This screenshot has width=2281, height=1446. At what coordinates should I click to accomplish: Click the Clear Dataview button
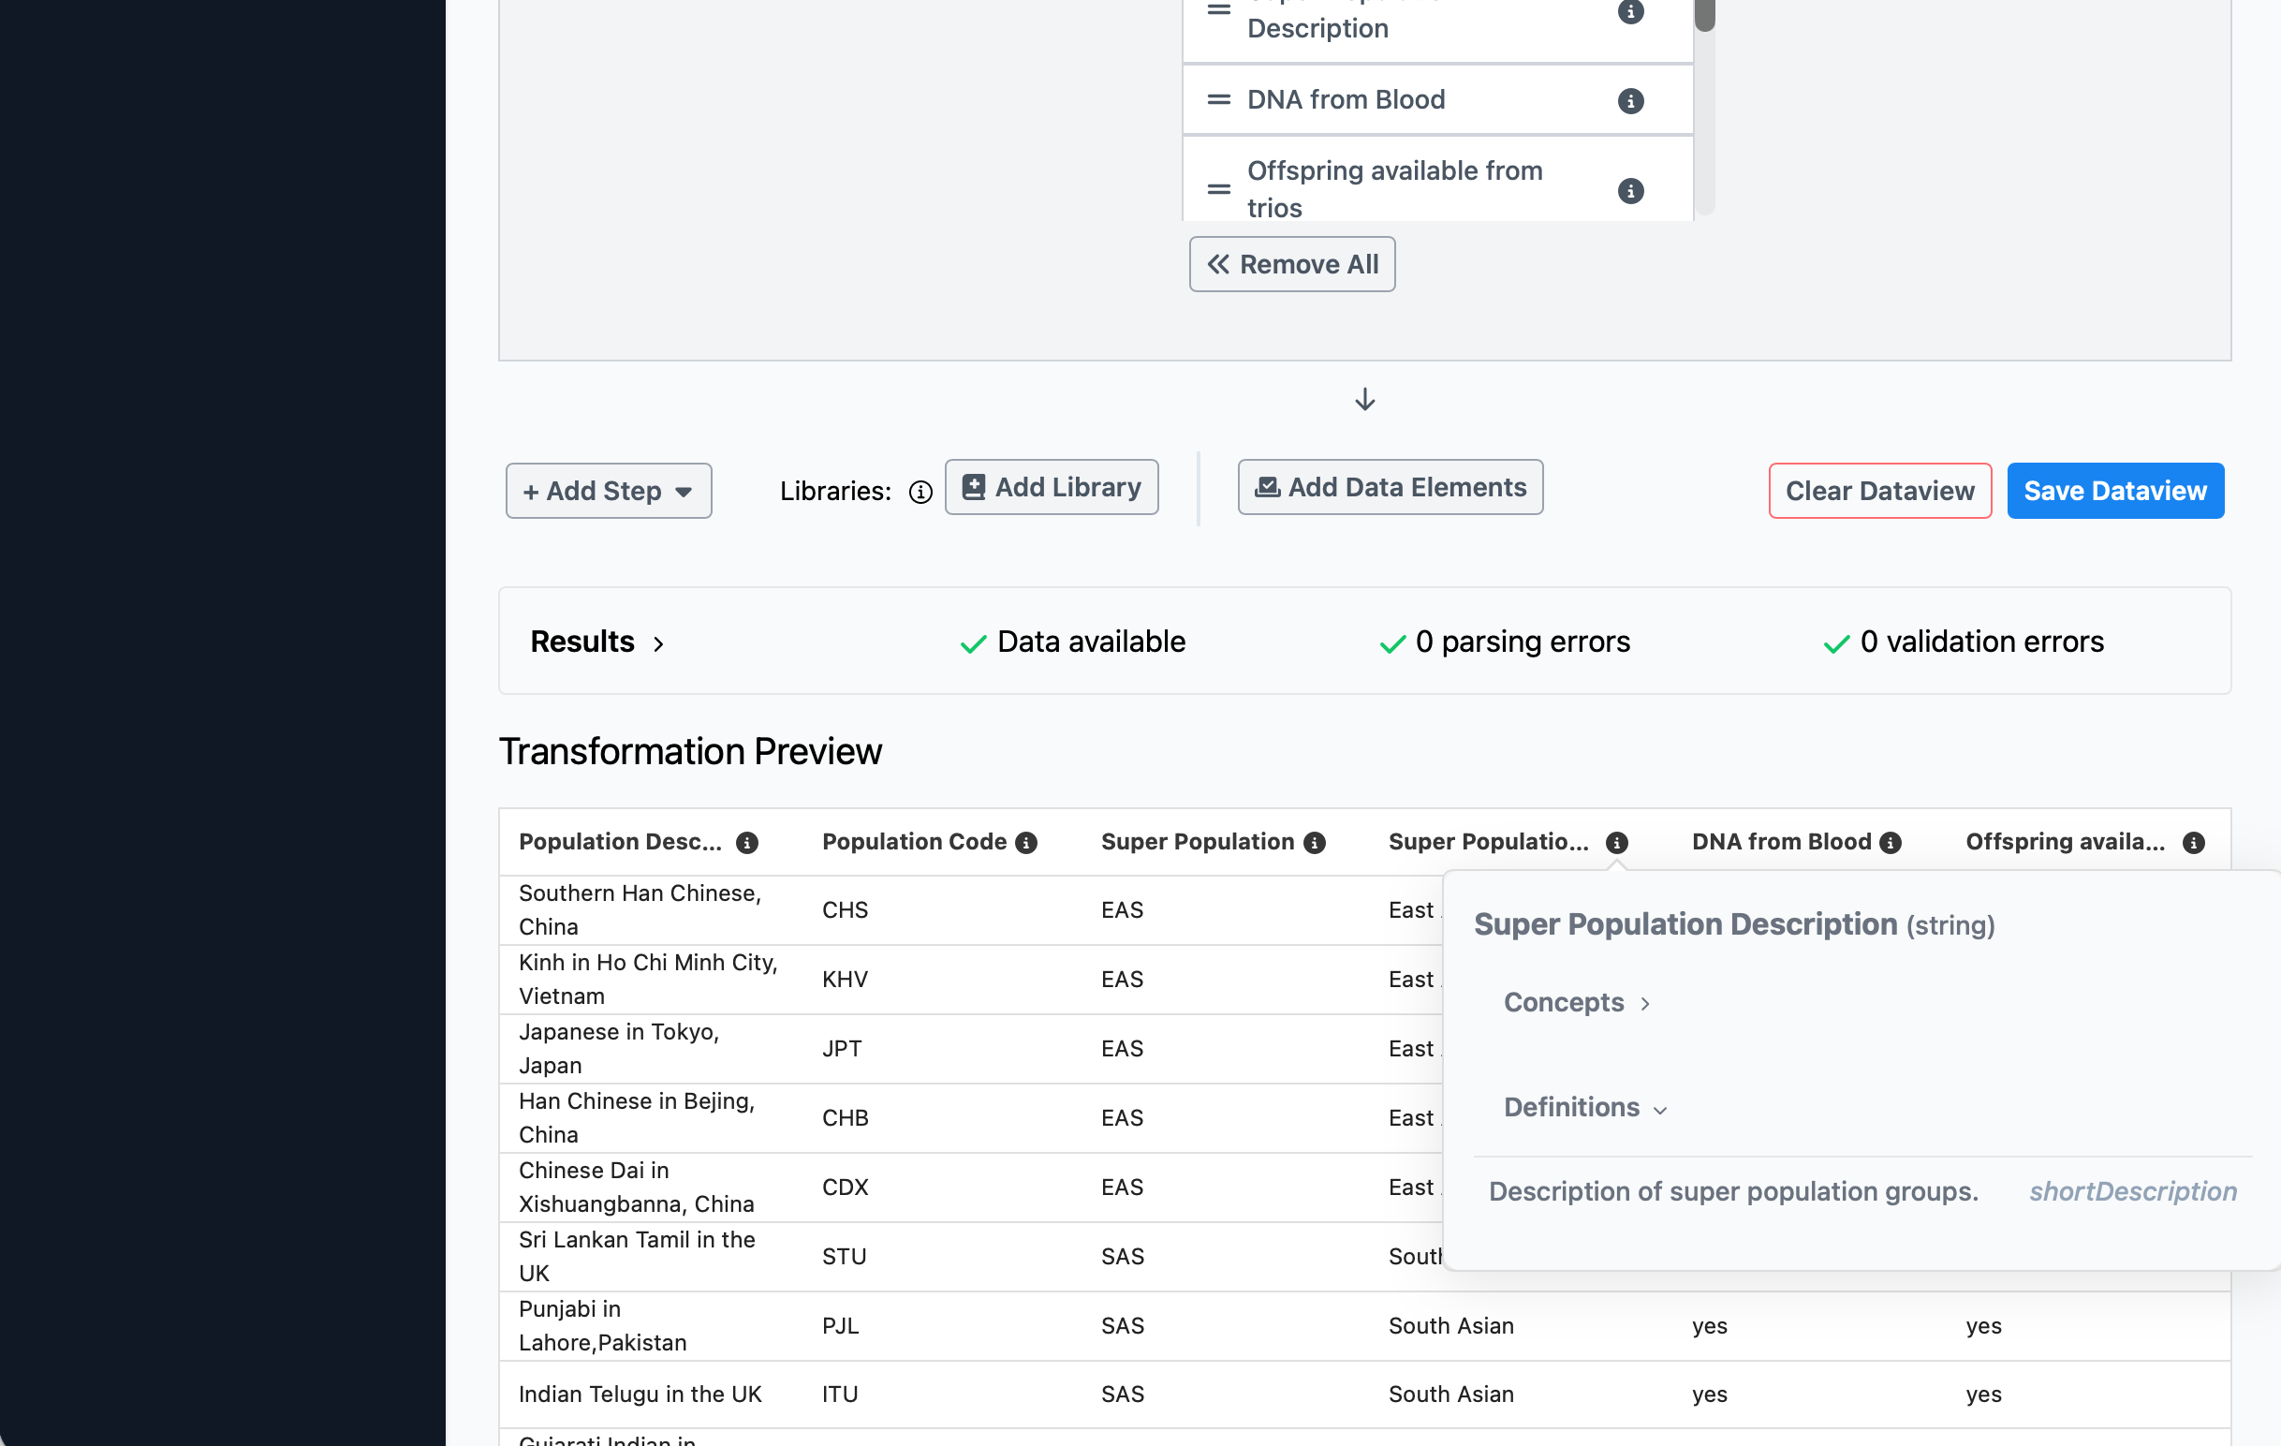[x=1879, y=491]
